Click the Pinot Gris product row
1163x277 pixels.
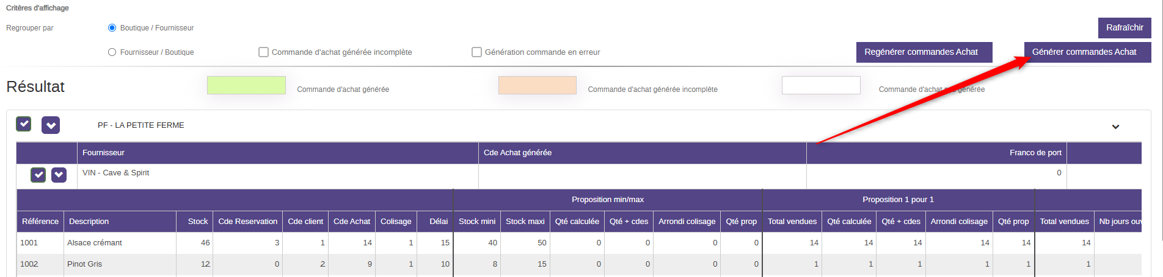coord(85,264)
